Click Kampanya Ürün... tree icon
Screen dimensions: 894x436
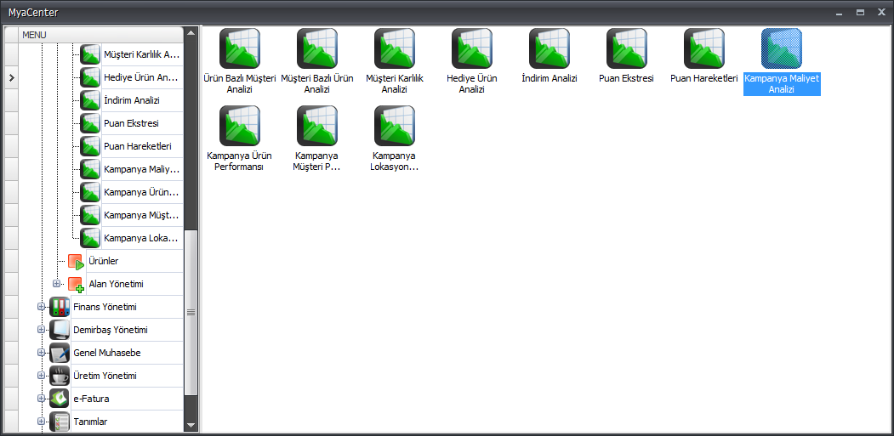click(x=90, y=192)
